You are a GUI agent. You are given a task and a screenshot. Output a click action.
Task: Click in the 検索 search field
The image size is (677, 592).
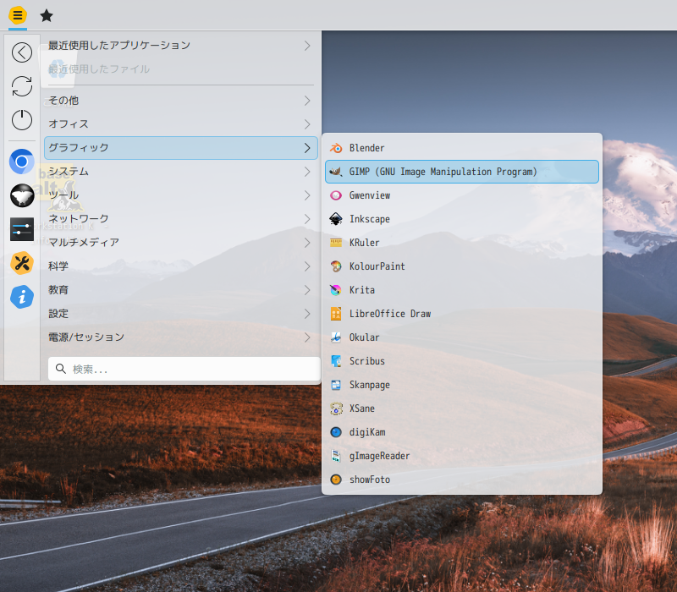(x=184, y=369)
